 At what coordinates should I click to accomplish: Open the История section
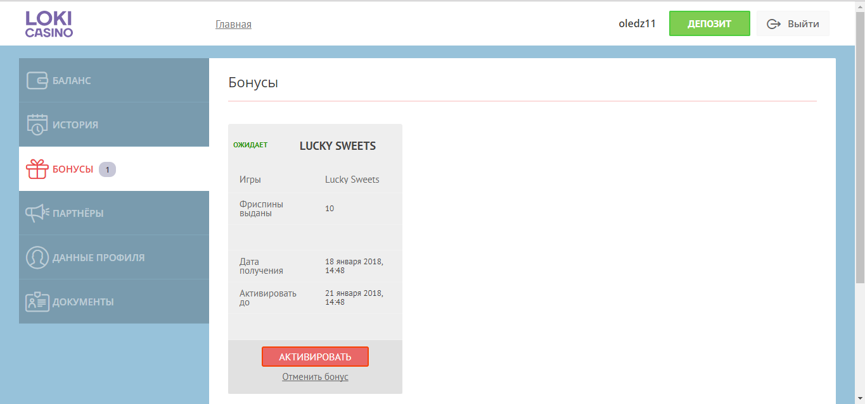[114, 125]
